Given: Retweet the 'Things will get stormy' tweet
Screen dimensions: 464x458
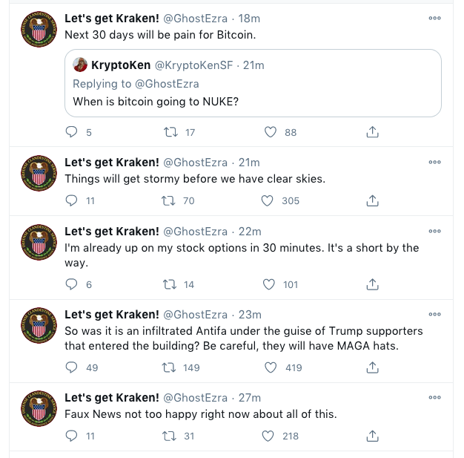Looking at the screenshot, I should (170, 200).
